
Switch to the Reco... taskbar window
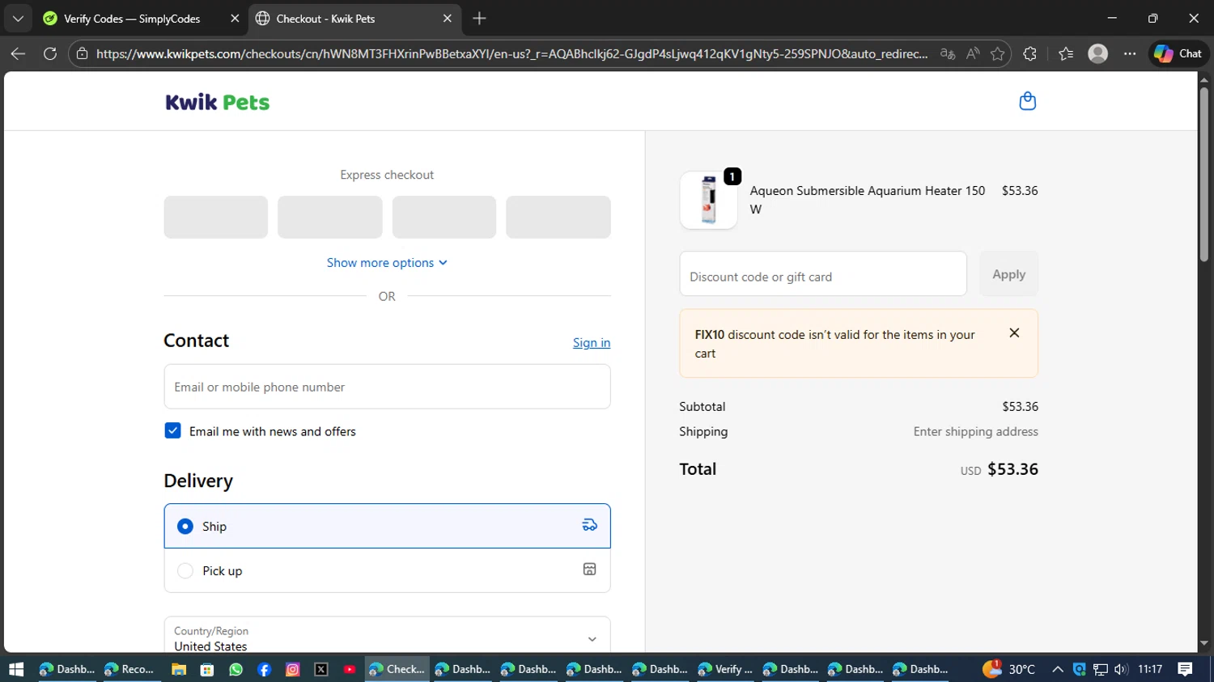pyautogui.click(x=129, y=669)
